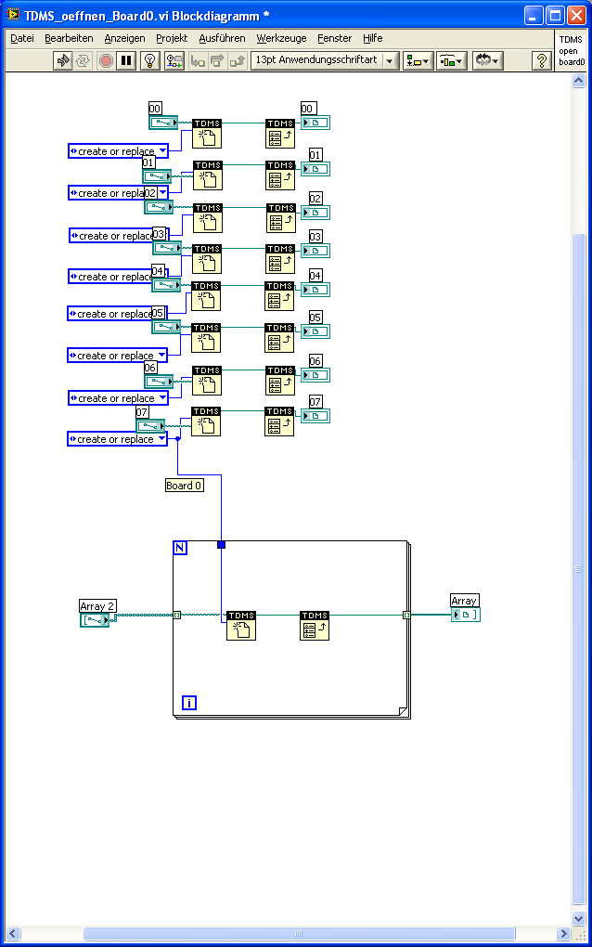The width and height of the screenshot is (592, 947).
Task: Select the TDMS properties node feeding indicator 05
Action: click(279, 338)
